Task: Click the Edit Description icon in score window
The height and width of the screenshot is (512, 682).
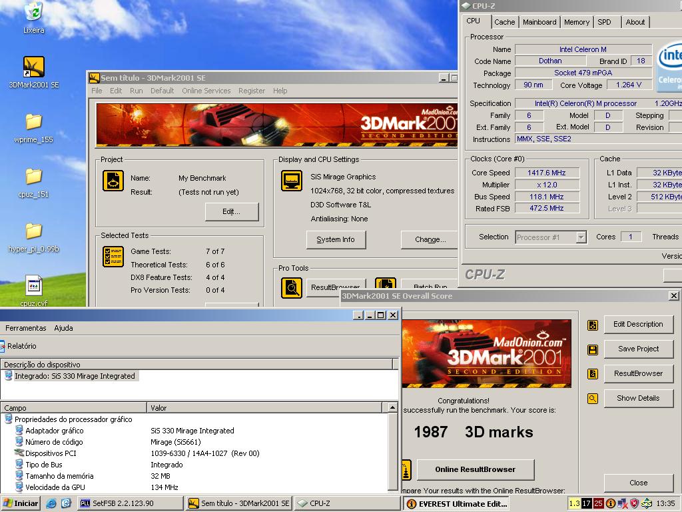Action: [593, 325]
